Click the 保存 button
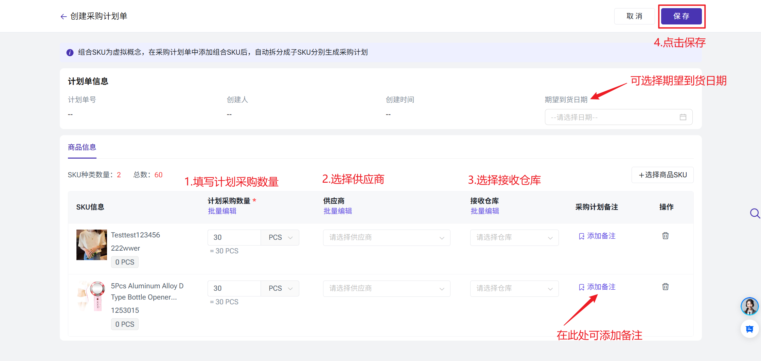Screen dimensions: 761x361 (x=682, y=16)
